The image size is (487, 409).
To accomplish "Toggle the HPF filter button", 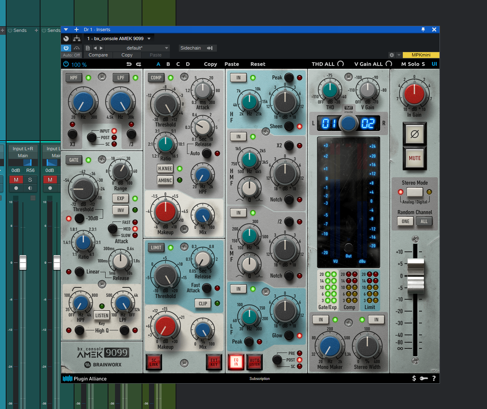I will 74,78.
